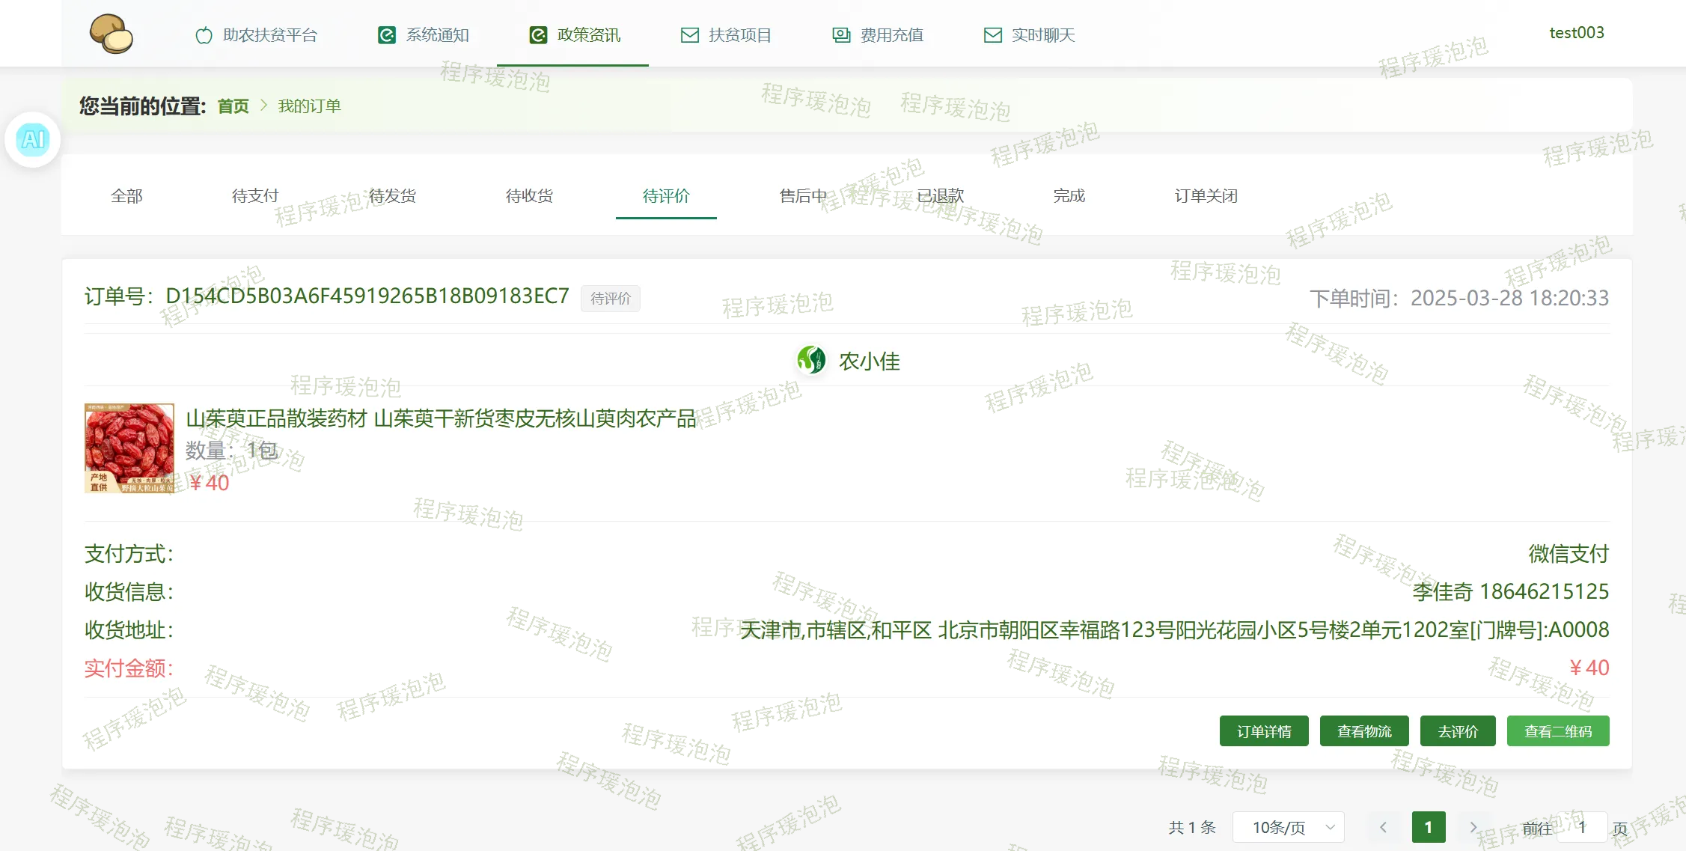Switch to the 售后中 orders tab
1686x851 pixels.
[x=802, y=195]
